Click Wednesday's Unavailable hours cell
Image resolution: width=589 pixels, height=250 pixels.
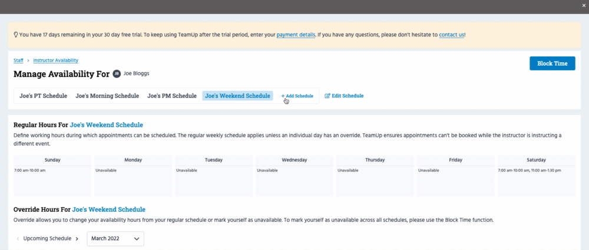294,179
